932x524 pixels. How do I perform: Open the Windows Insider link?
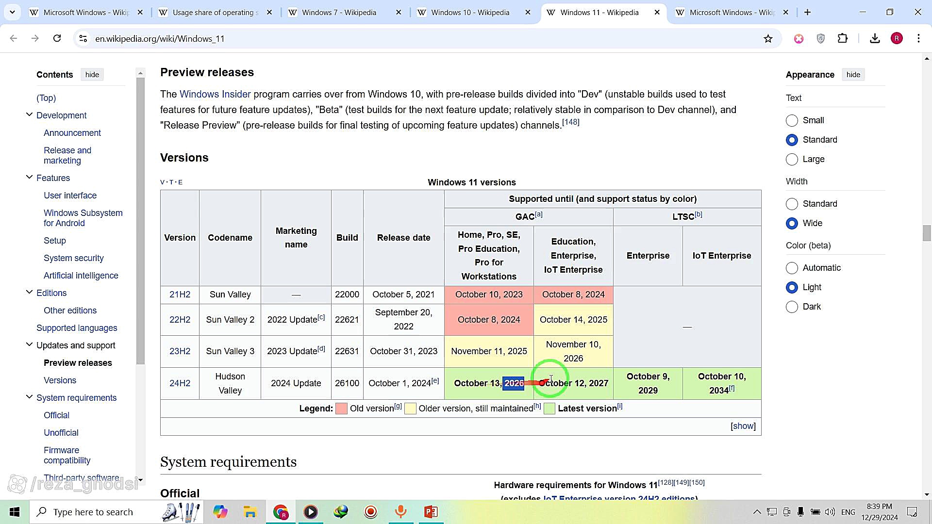click(x=215, y=94)
